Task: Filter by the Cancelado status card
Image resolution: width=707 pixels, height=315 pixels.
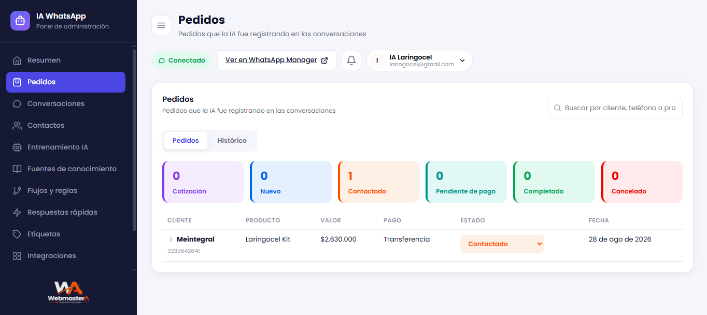Action: tap(642, 182)
